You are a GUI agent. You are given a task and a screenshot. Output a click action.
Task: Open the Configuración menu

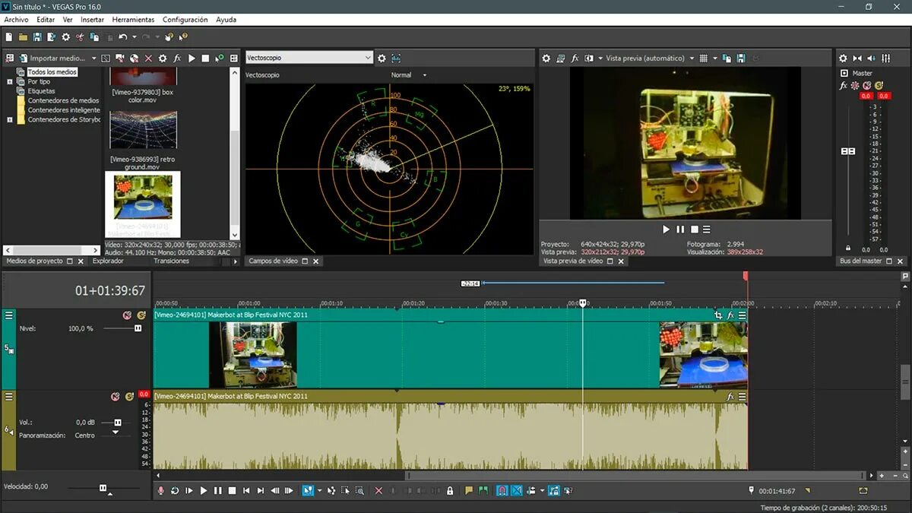tap(185, 20)
